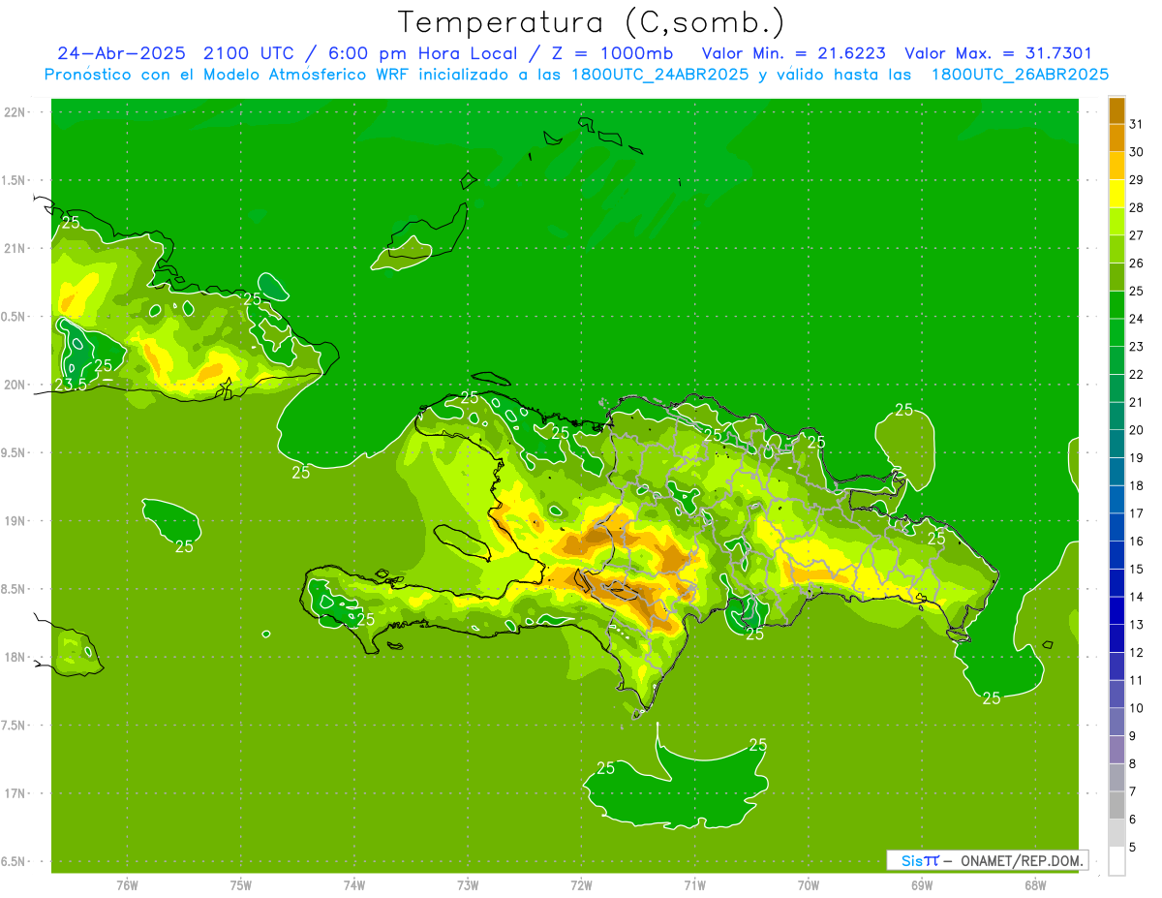1162x898 pixels.
Task: Click the color legend value '26'
Action: pyautogui.click(x=1137, y=263)
